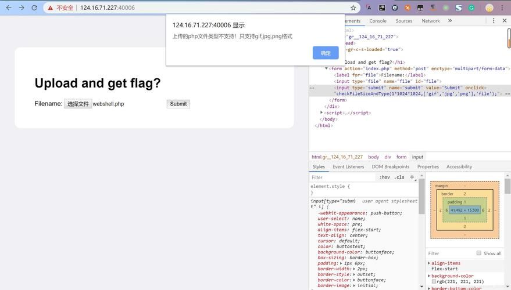Click the background-color rgb(221, 221, 221) swatch
511x290 pixels.
pyautogui.click(x=434, y=282)
